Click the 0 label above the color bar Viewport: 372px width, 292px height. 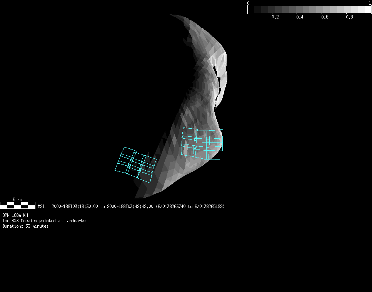(248, 3)
